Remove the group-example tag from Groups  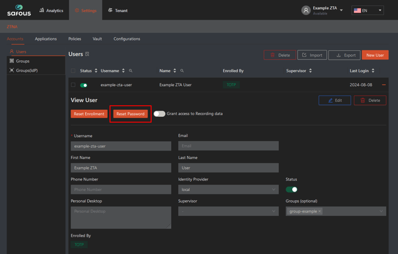(319, 212)
